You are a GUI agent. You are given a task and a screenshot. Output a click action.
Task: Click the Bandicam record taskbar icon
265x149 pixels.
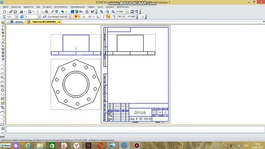click(137, 145)
